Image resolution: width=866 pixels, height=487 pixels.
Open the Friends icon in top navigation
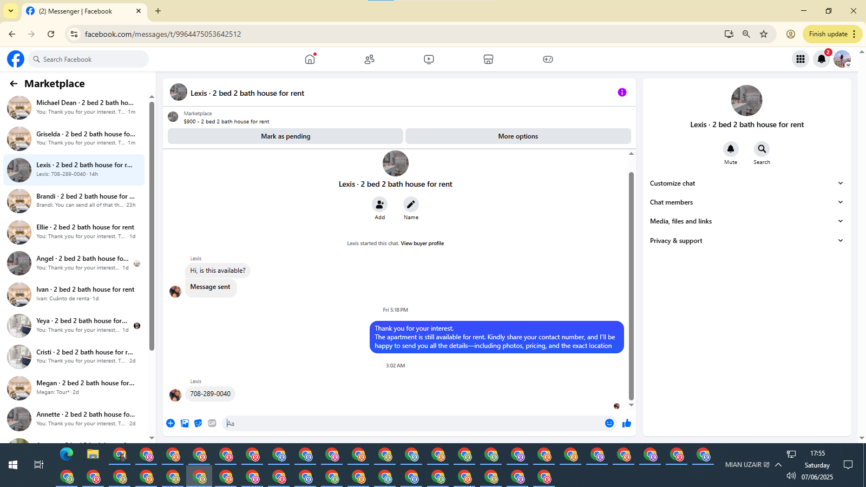coord(369,59)
